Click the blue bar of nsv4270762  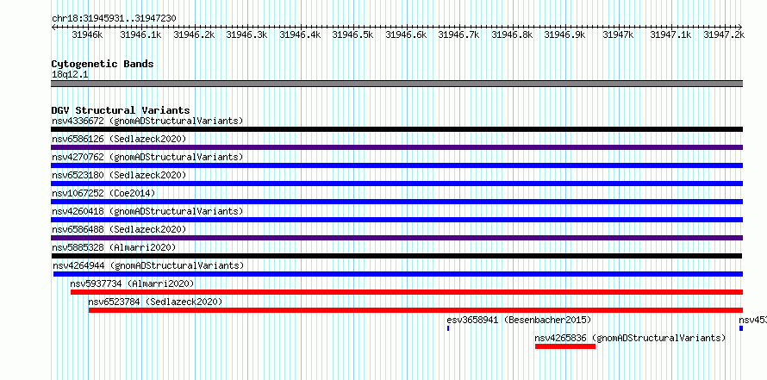coord(396,165)
